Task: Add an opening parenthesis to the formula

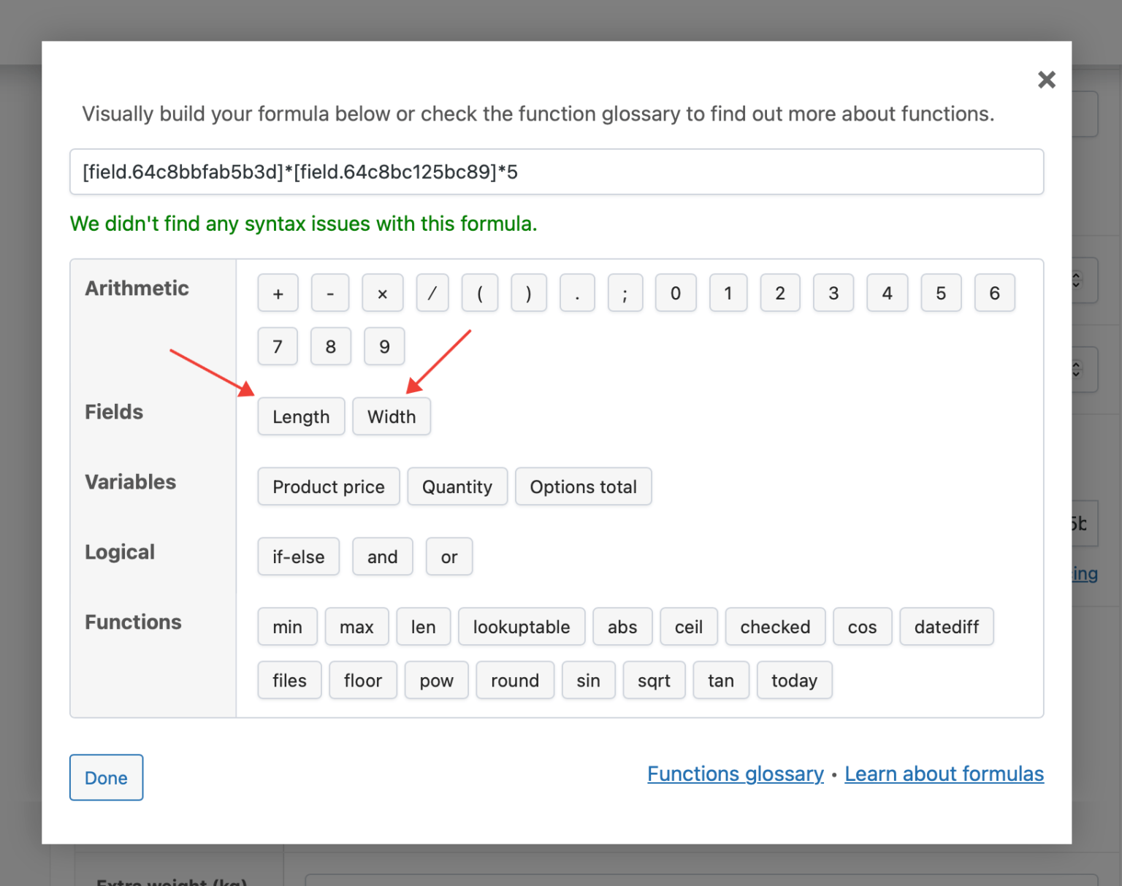Action: [479, 293]
